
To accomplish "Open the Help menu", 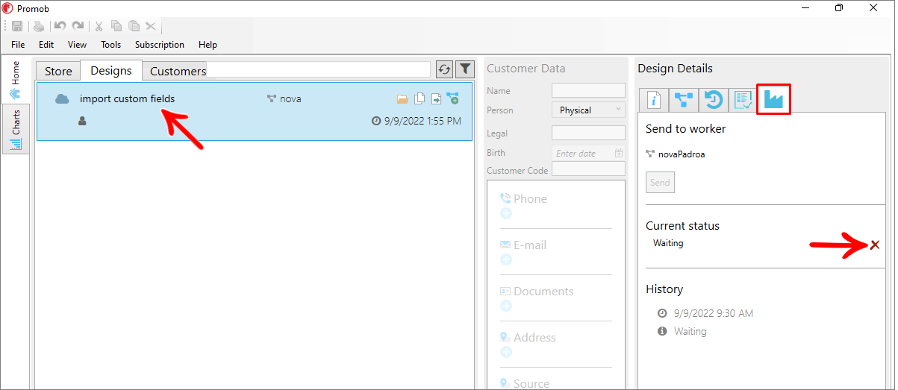I will tap(208, 45).
